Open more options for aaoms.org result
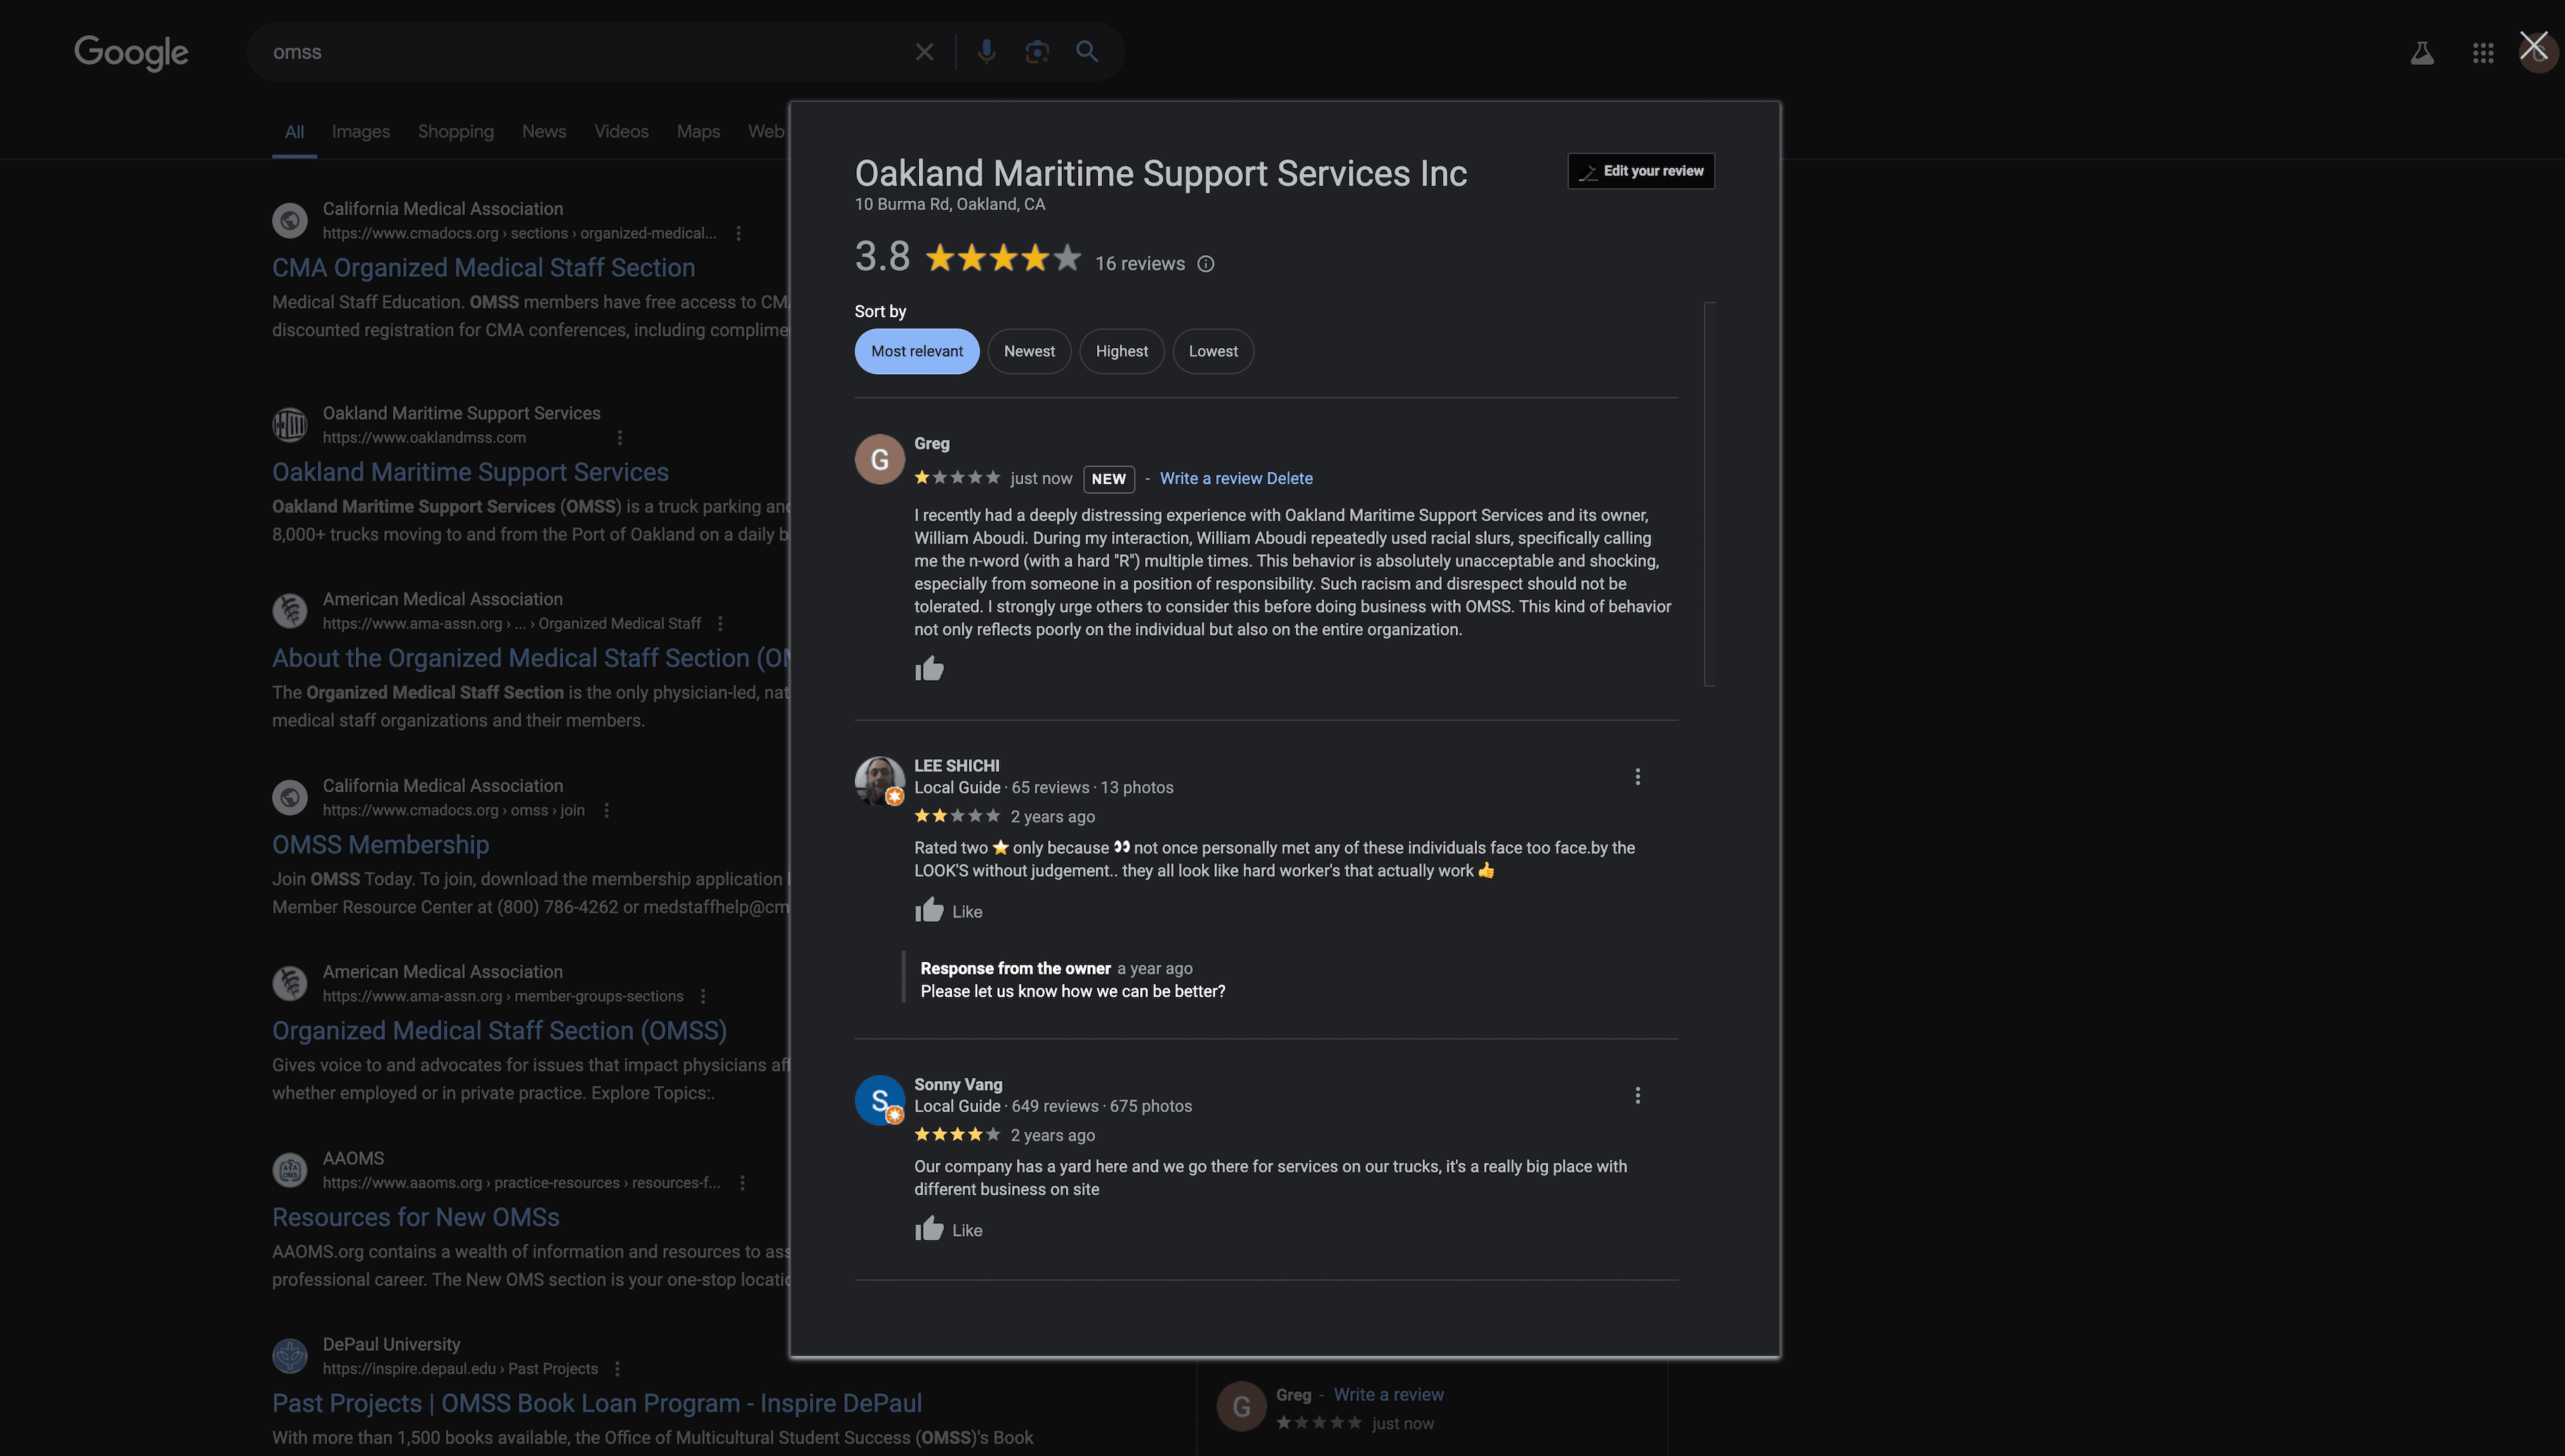The width and height of the screenshot is (2565, 1456). pos(742,1183)
